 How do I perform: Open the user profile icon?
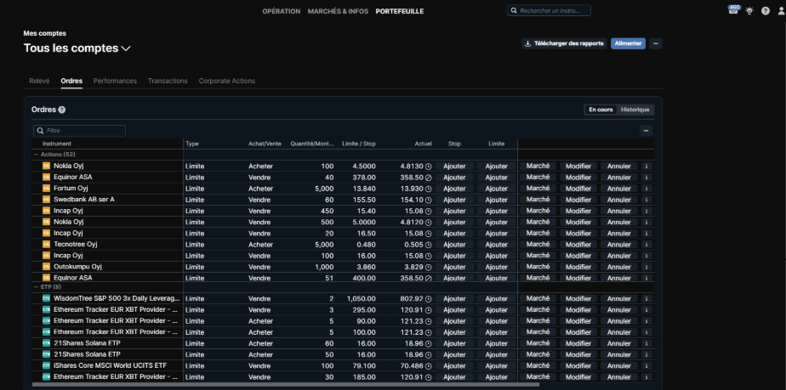781,11
